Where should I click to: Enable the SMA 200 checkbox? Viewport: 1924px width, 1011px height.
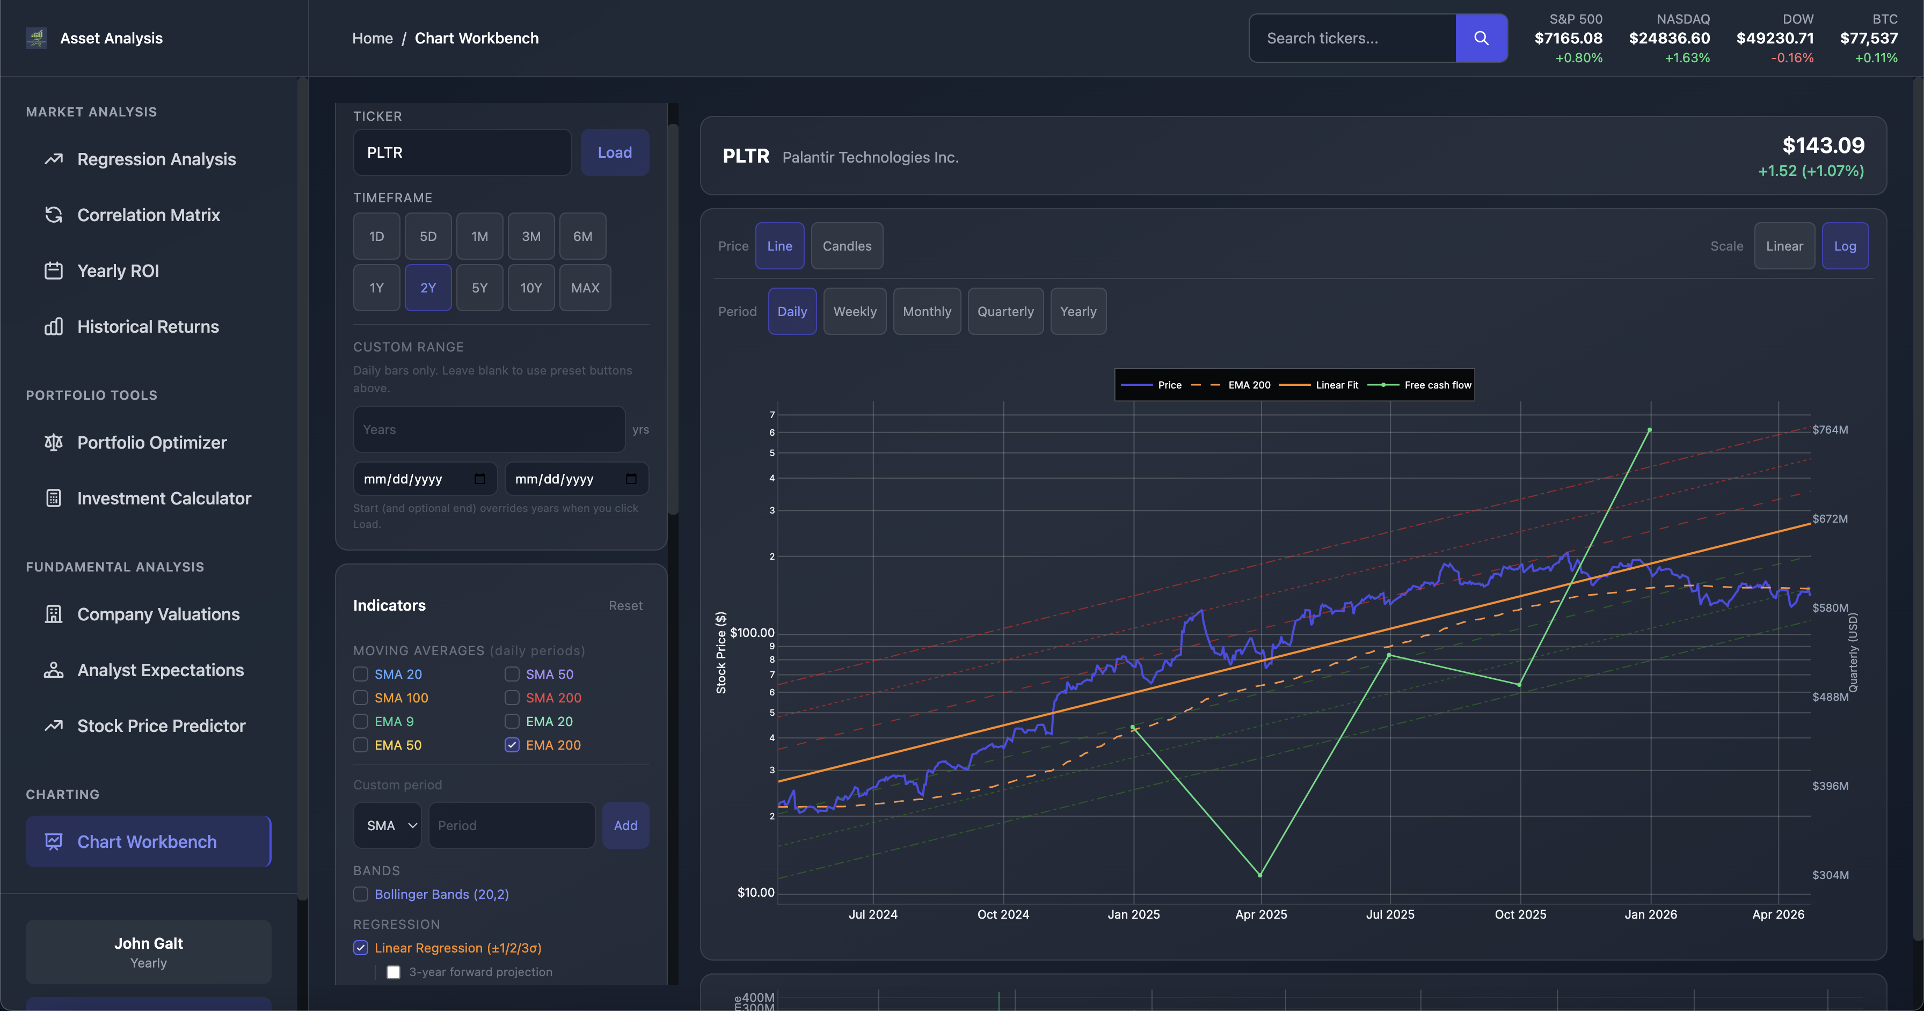(512, 698)
